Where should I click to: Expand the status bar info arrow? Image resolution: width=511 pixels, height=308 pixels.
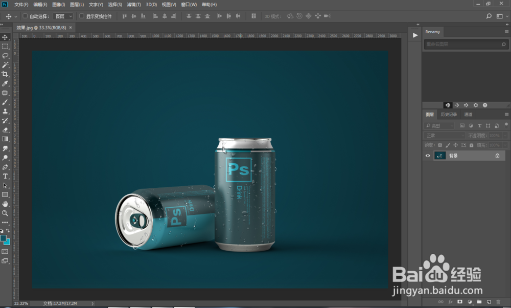pos(92,303)
